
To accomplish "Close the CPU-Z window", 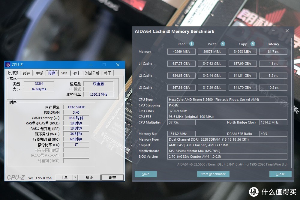I will coord(118,65).
